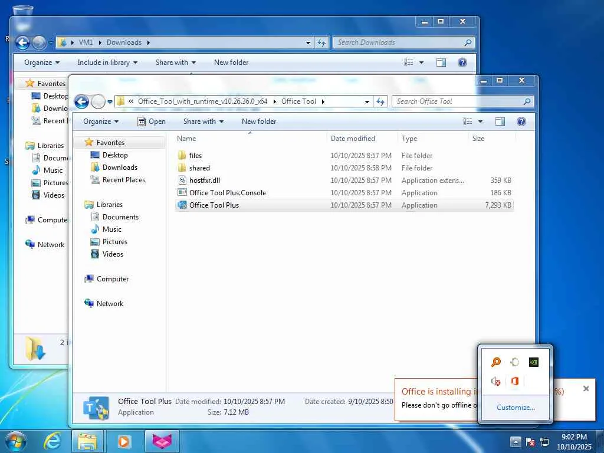604x453 pixels.
Task: Click the Customize... link in tray popup
Action: [516, 408]
